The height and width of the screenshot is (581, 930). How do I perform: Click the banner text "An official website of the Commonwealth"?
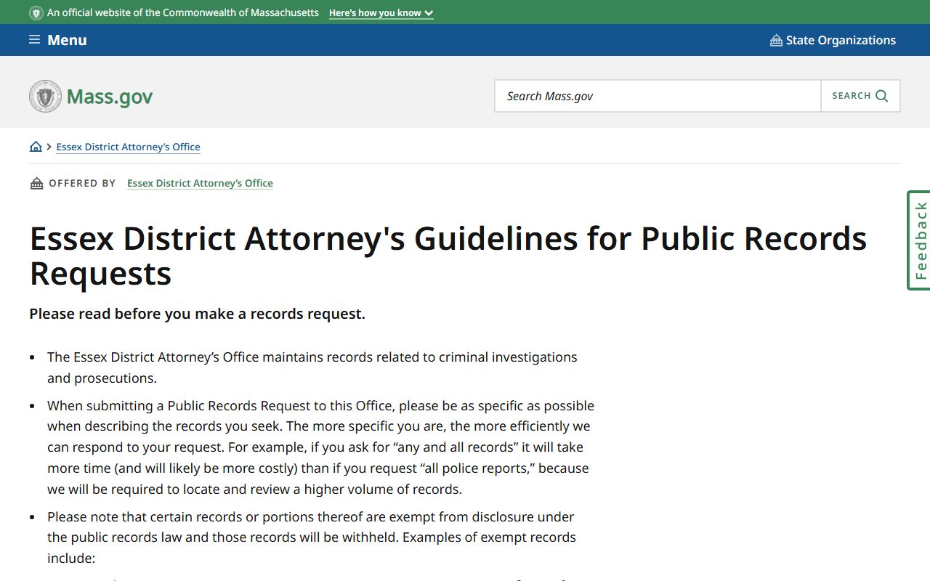[x=183, y=13]
